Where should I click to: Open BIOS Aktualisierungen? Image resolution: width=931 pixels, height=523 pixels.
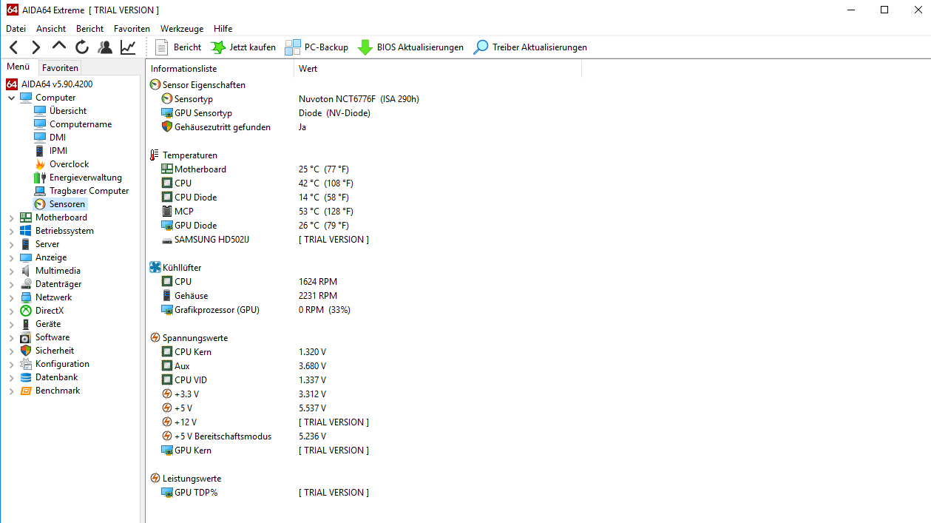(x=410, y=47)
